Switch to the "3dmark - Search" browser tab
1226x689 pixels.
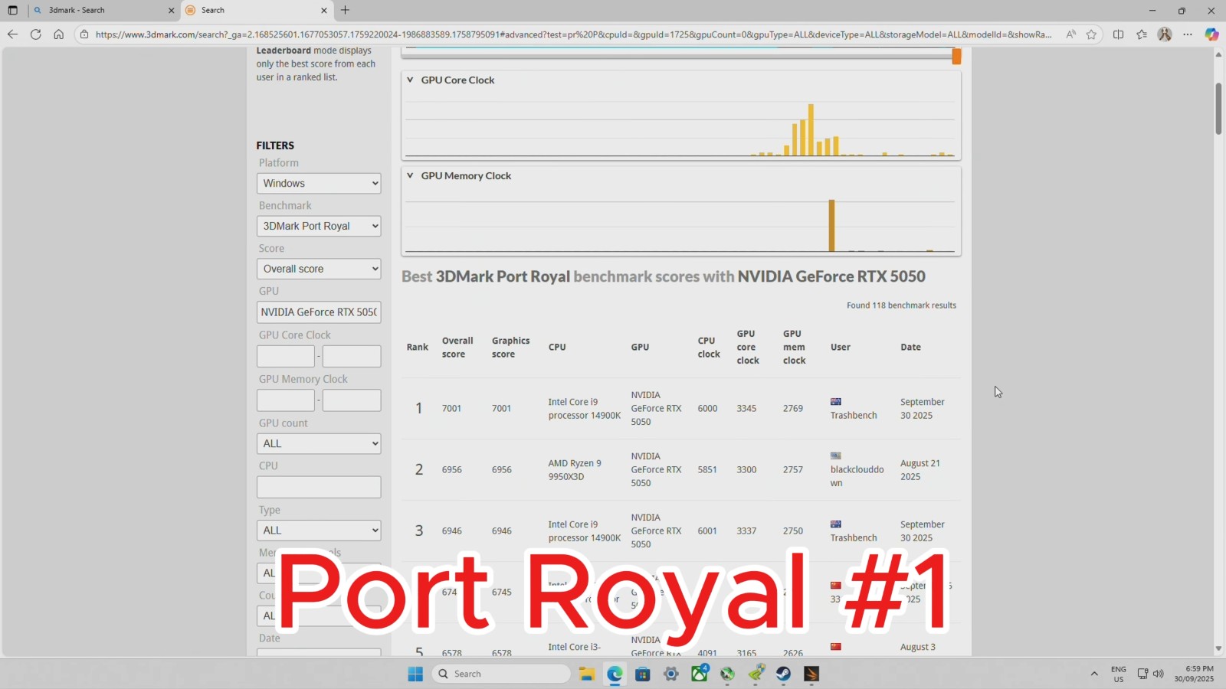coord(100,11)
